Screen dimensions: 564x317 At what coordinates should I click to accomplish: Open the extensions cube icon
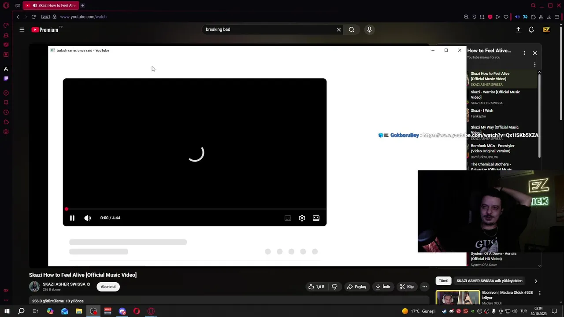[533, 17]
